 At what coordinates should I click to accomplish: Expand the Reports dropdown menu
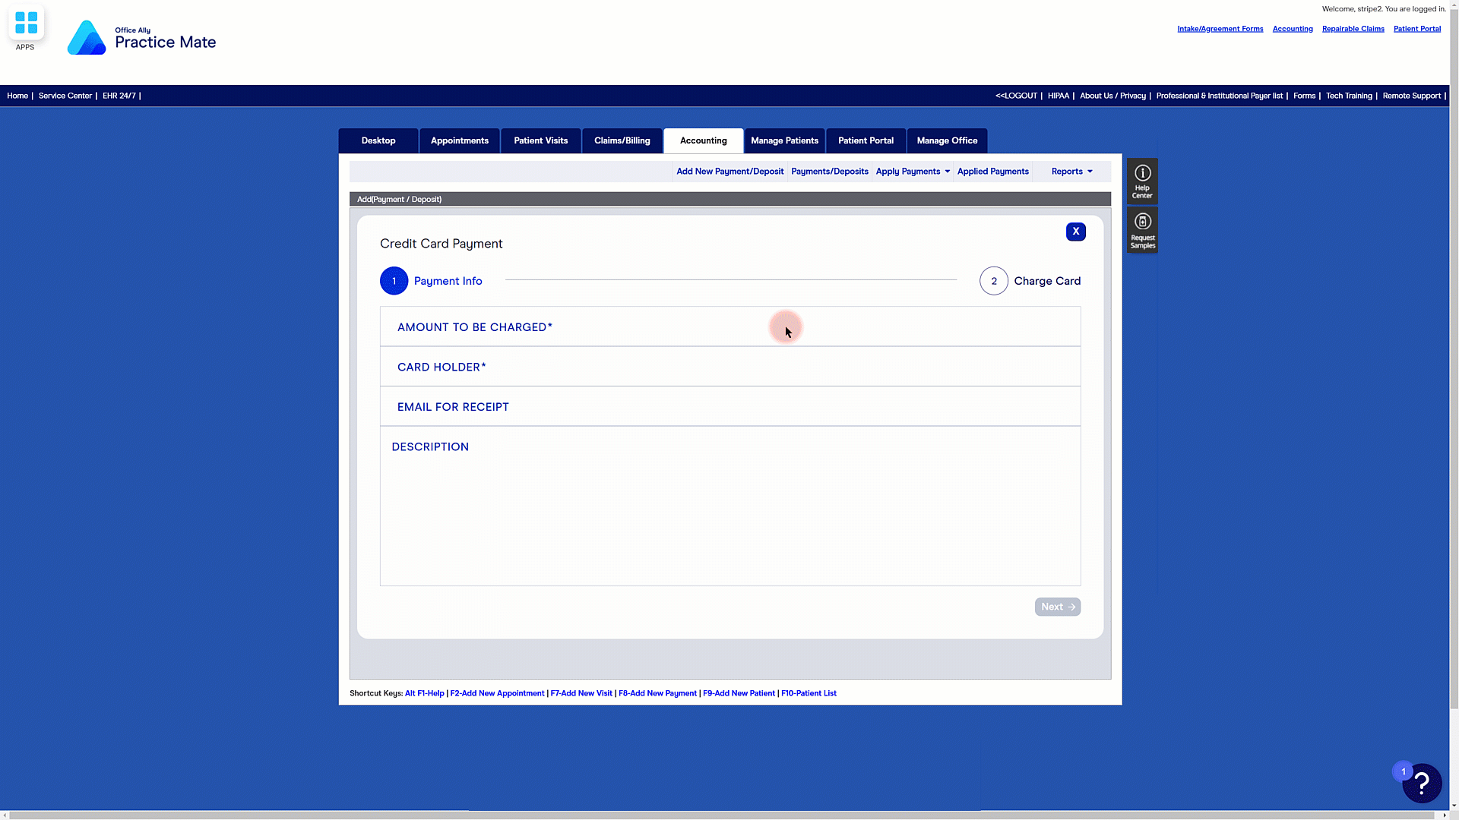coord(1071,172)
